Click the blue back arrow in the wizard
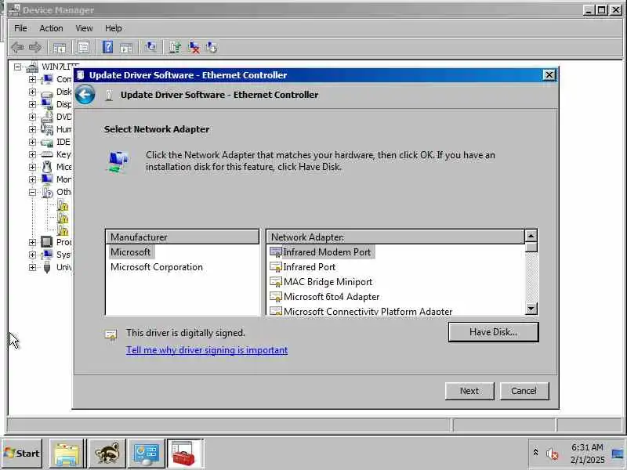This screenshot has height=470, width=627. [85, 95]
